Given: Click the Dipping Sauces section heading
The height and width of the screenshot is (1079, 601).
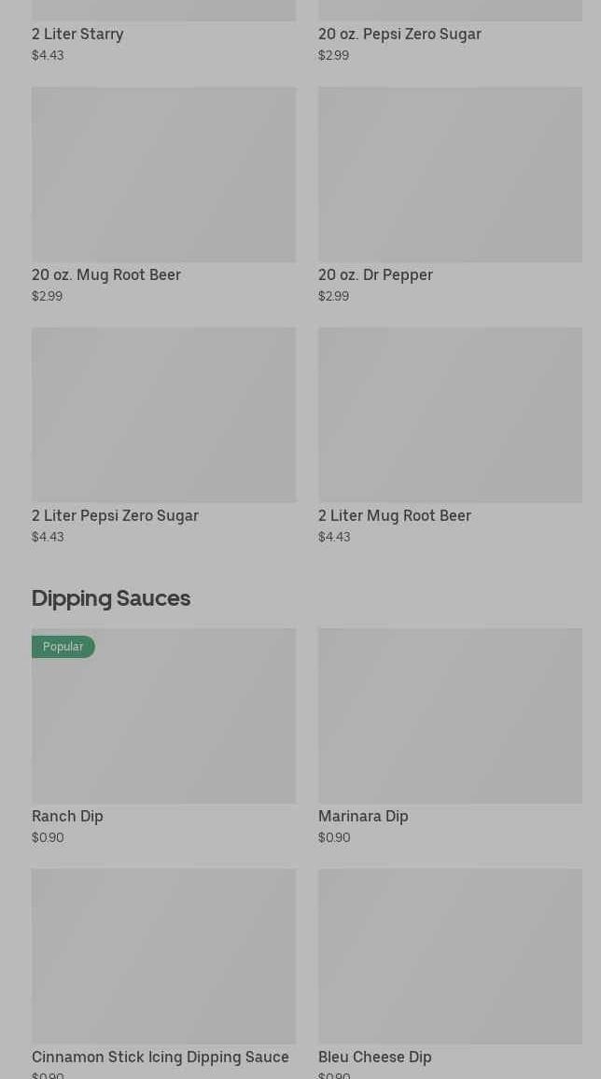Looking at the screenshot, I should (111, 598).
